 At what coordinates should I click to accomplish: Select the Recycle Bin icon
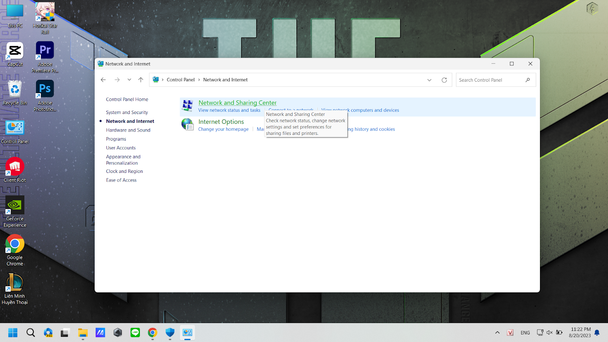pos(15,93)
